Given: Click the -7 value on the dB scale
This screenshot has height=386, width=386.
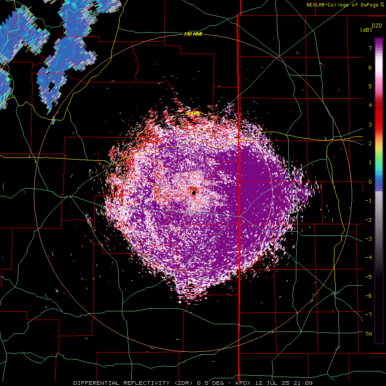Looking at the screenshot, I should click(x=368, y=315).
